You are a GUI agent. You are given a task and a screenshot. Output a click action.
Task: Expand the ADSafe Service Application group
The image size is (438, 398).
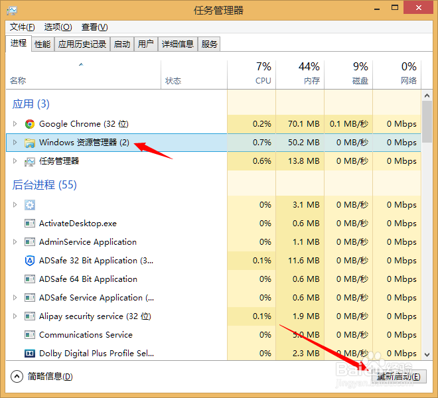[x=15, y=298]
